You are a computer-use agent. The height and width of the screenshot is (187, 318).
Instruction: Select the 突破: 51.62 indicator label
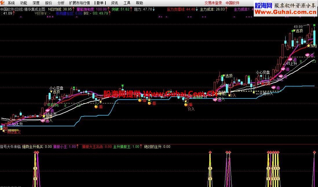tap(120, 9)
